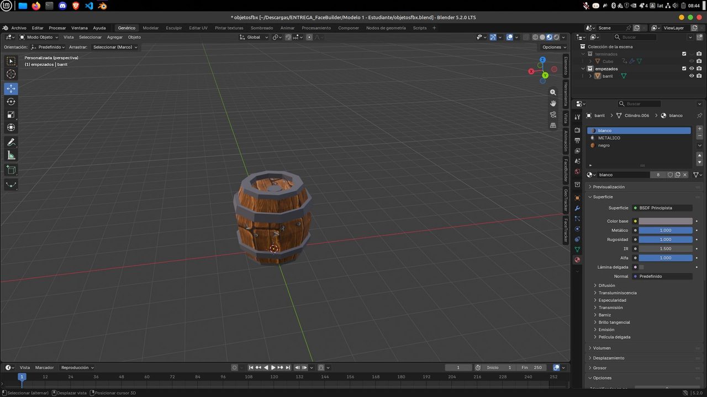Remove material slot with minus button

click(x=700, y=136)
